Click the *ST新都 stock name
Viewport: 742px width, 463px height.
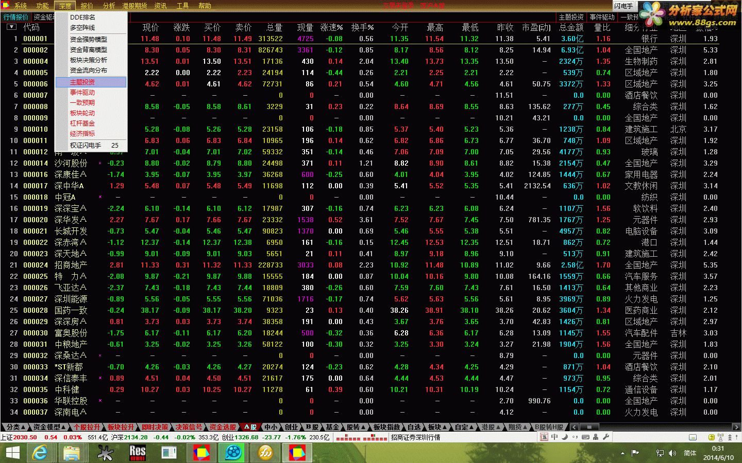tap(69, 367)
